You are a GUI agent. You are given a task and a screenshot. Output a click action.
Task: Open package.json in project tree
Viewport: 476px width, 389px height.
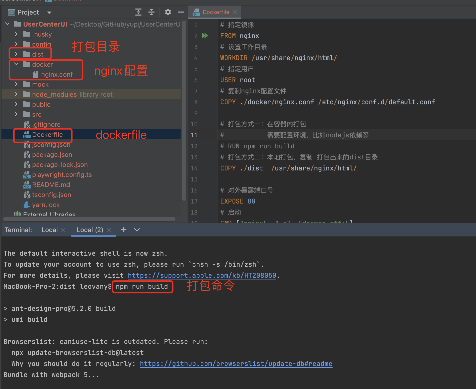(52, 155)
